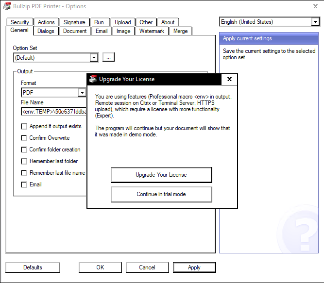Choose Continue in trial mode
This screenshot has height=283, width=324.
[161, 194]
